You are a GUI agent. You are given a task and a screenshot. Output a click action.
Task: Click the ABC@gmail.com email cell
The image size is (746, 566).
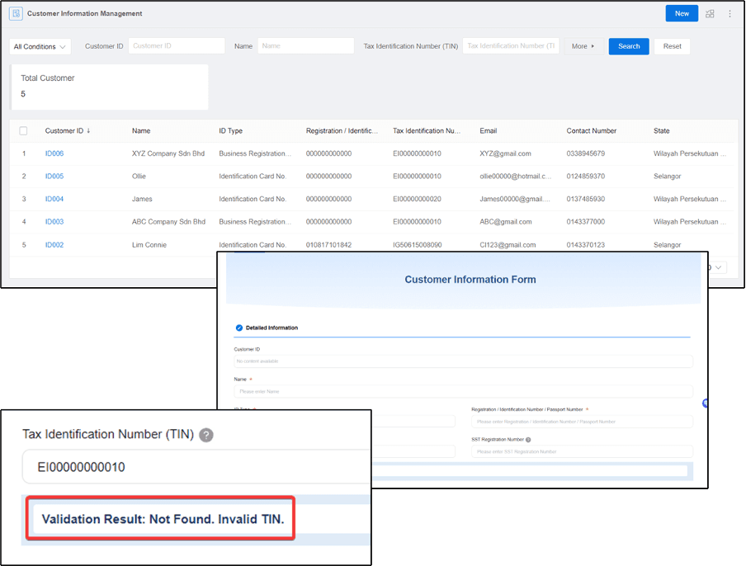506,222
